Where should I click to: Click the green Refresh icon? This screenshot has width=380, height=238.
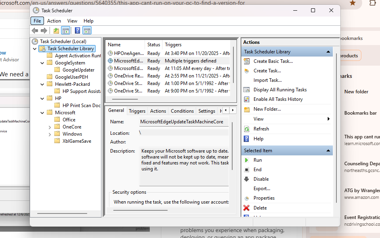(x=246, y=129)
